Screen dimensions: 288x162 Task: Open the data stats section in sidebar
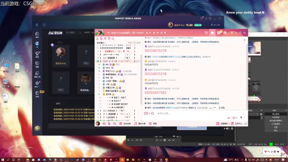tap(37, 64)
